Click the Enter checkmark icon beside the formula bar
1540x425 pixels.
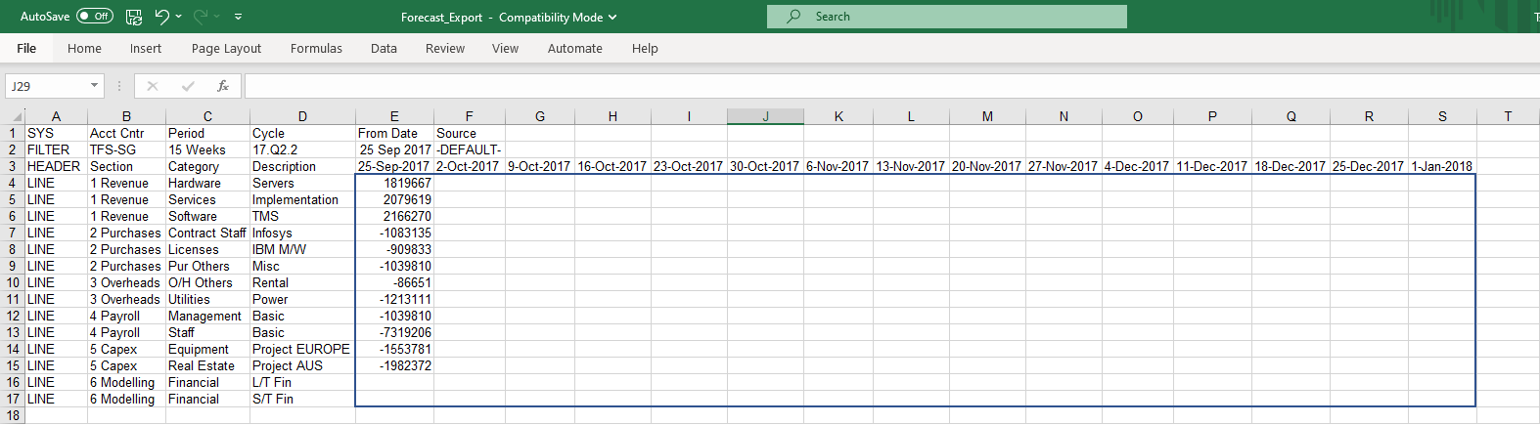tap(188, 86)
